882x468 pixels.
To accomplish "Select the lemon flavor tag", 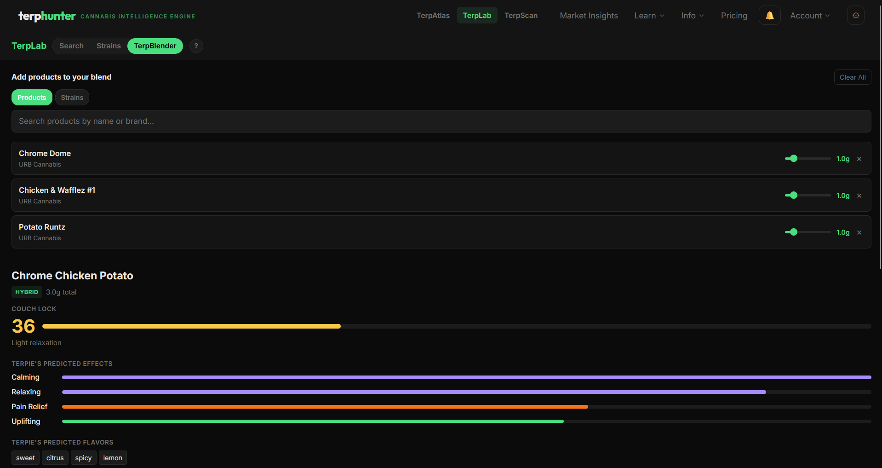I will (113, 458).
